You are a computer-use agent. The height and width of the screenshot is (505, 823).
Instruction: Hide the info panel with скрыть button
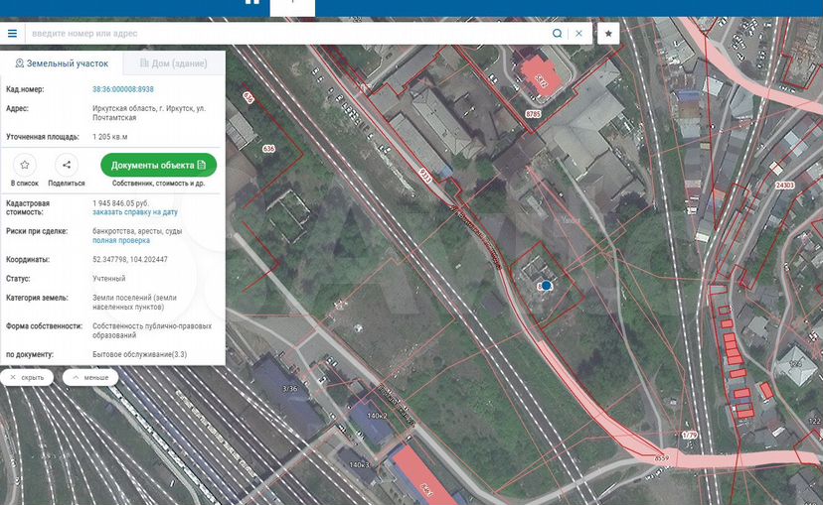click(x=28, y=377)
